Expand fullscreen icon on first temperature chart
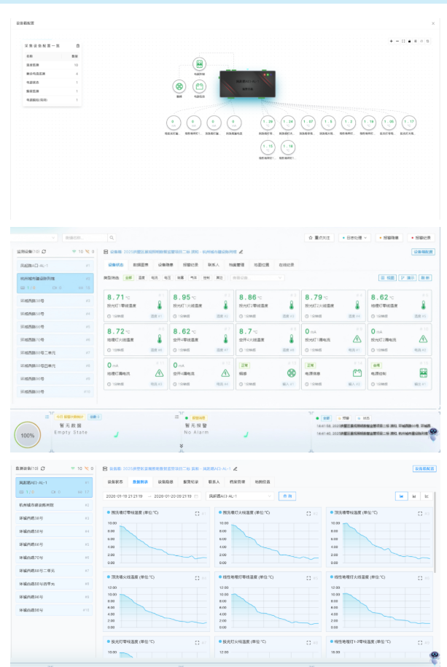The width and height of the screenshot is (447, 667). [197, 513]
